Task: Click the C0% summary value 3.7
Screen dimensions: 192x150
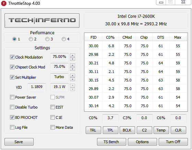Action: 110,118
